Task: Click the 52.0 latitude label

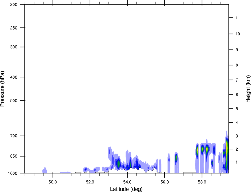Action: [90, 182]
